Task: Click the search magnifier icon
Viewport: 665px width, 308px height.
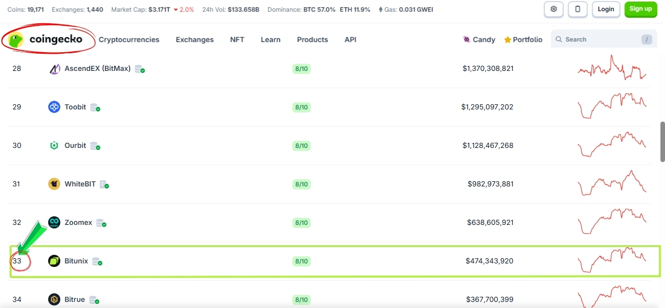Action: click(559, 40)
